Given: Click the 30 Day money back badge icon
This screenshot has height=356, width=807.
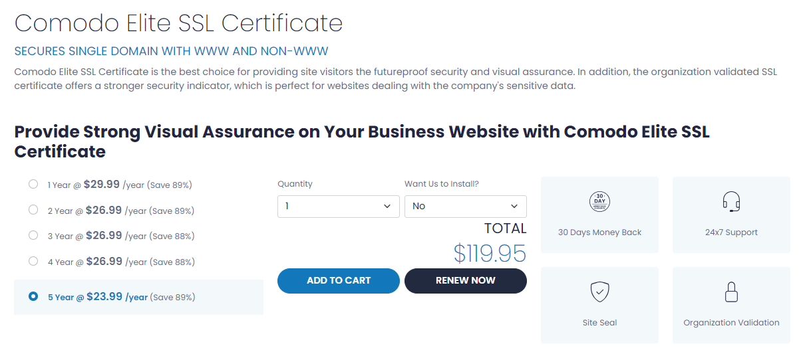Looking at the screenshot, I should pyautogui.click(x=599, y=201).
